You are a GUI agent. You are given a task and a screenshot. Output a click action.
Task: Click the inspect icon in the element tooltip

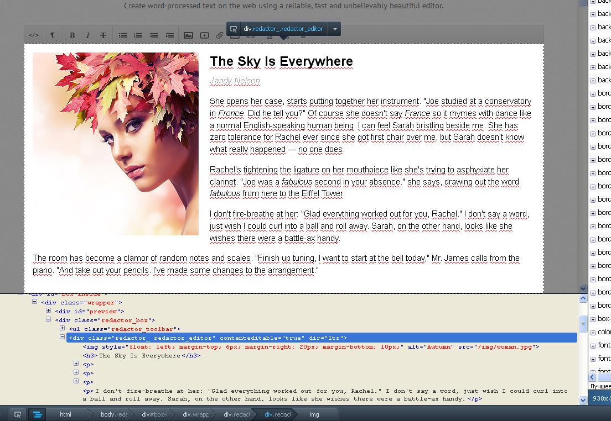point(234,29)
